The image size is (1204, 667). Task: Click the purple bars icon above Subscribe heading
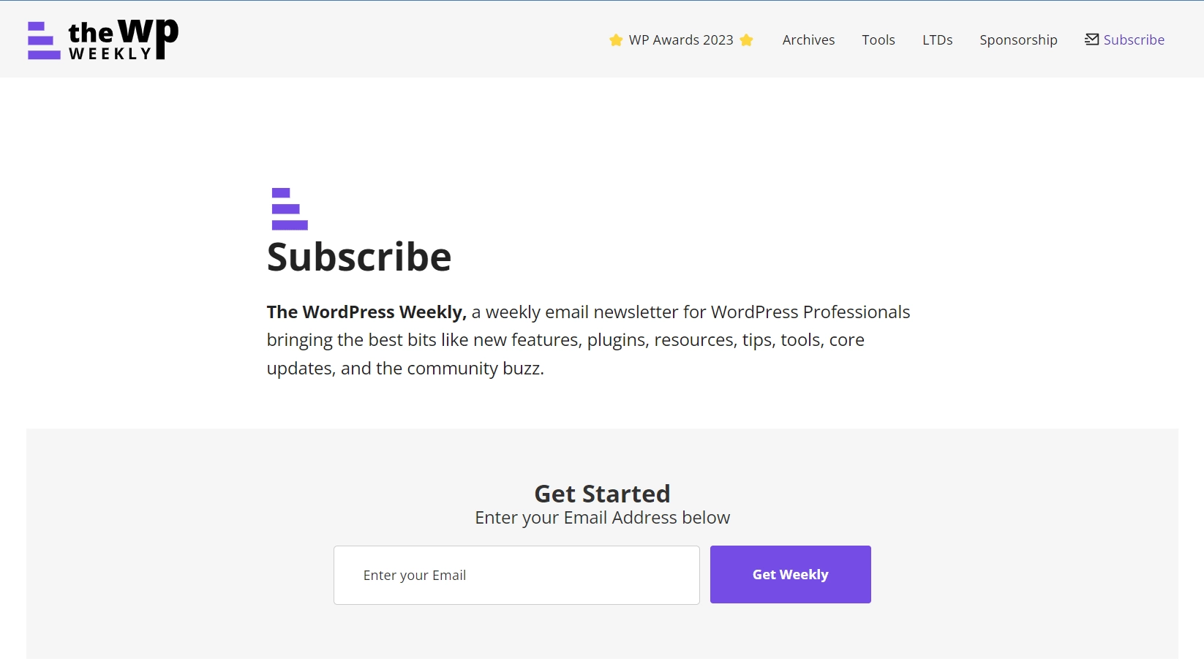[287, 208]
